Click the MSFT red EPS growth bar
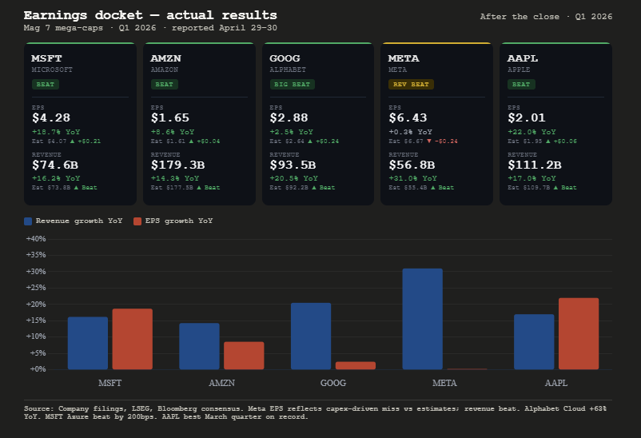641x438 pixels. coord(133,339)
